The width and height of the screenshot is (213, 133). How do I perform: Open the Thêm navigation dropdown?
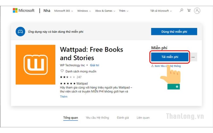point(124,11)
